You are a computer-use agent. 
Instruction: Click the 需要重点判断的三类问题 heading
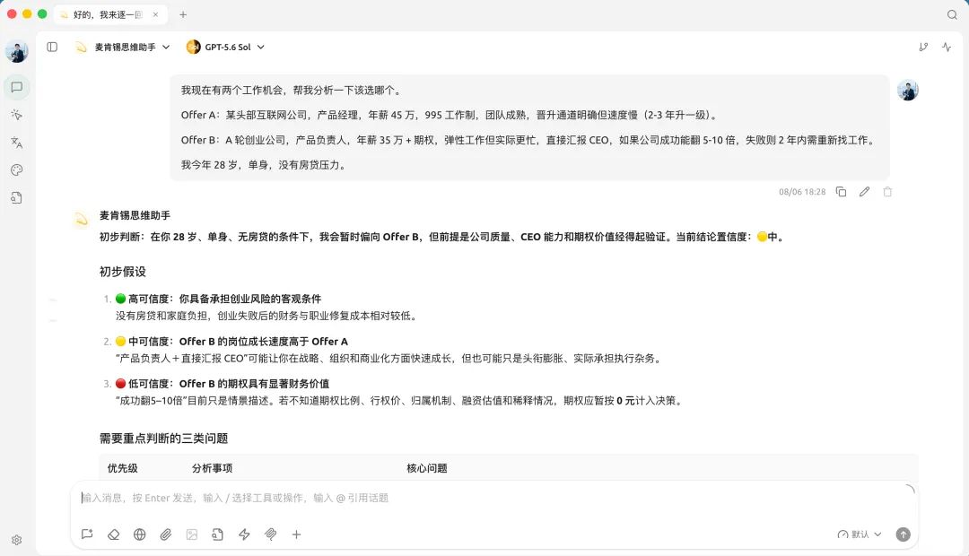[164, 439]
